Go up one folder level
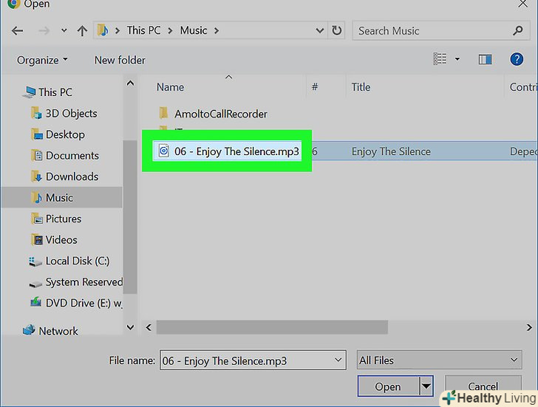The image size is (538, 407). (x=82, y=31)
